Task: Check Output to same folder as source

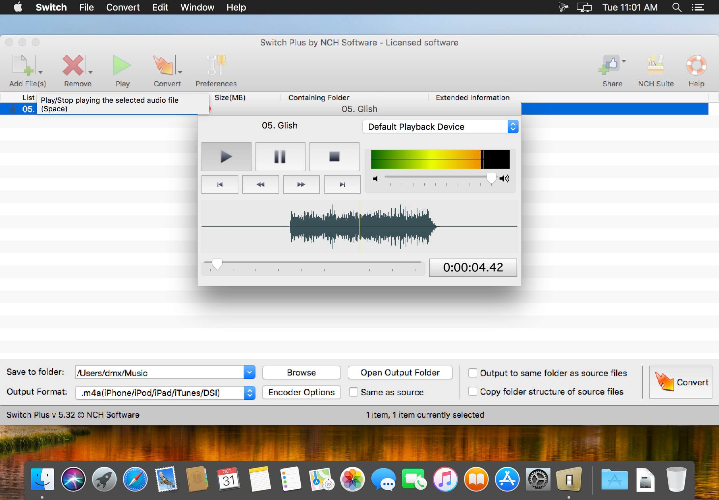Action: [472, 373]
